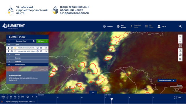Click the zoom in plus button

(180, 37)
